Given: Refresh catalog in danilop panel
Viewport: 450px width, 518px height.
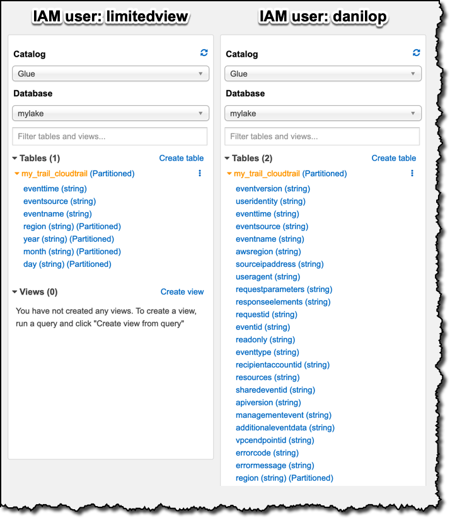Looking at the screenshot, I should click(x=416, y=53).
